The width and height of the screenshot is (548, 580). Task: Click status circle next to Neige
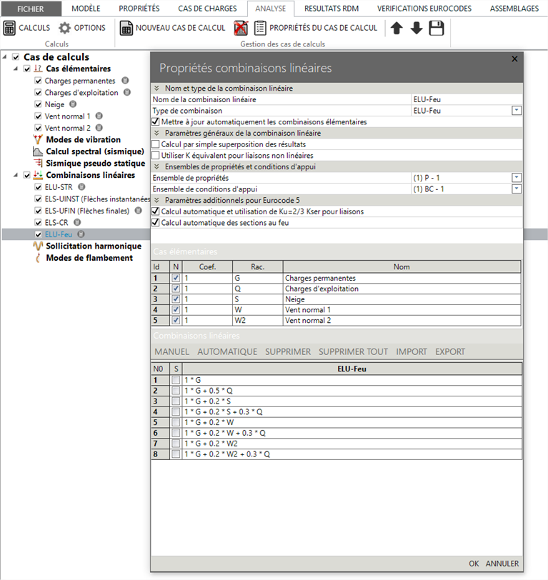[x=73, y=104]
